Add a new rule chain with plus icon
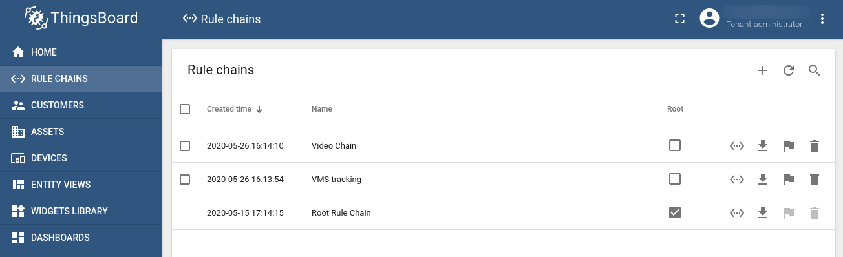This screenshot has height=257, width=843. coord(763,71)
